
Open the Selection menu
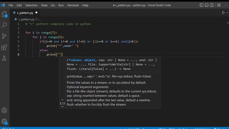[31, 5]
